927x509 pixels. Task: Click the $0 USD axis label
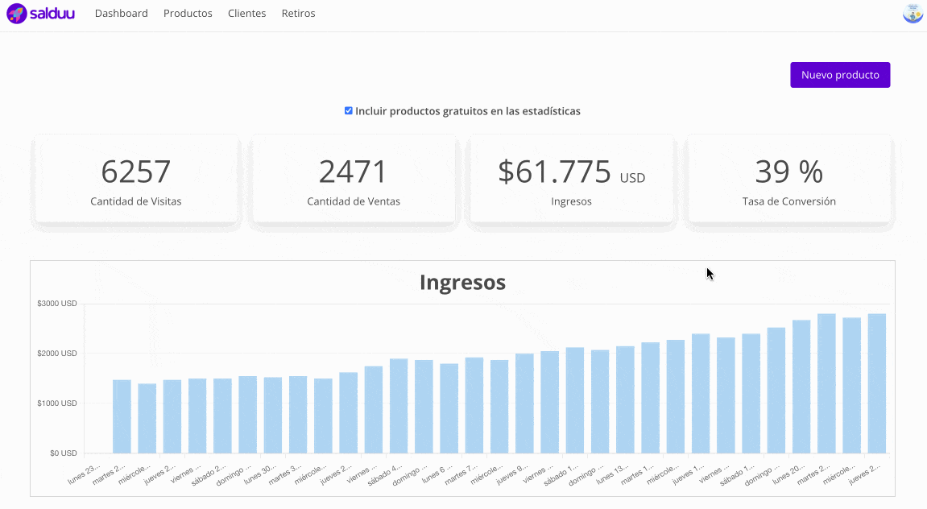[x=63, y=453]
